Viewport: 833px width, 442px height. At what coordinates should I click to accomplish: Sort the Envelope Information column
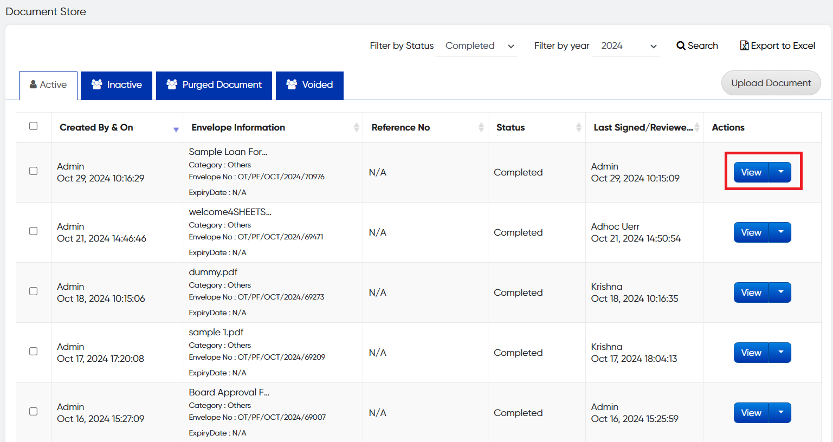[x=356, y=127]
